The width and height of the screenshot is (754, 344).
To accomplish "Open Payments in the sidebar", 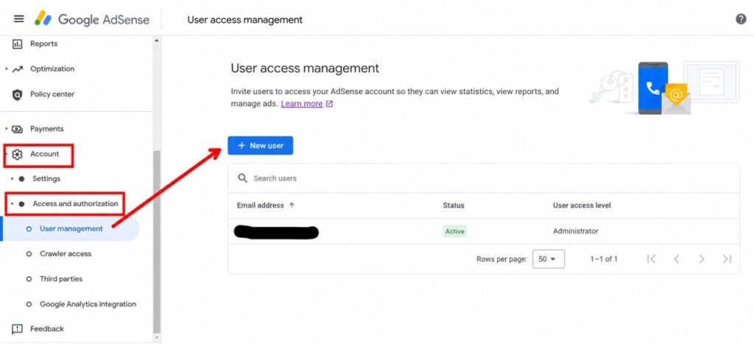I will [x=46, y=129].
